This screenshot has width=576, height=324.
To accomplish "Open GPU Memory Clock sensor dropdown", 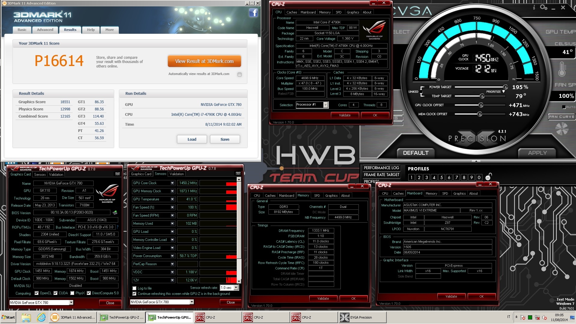I will click(172, 191).
